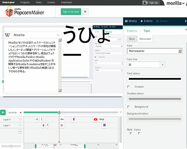187x149 pixels.
Task: Click the Sign Up link
Action: pos(153,3)
